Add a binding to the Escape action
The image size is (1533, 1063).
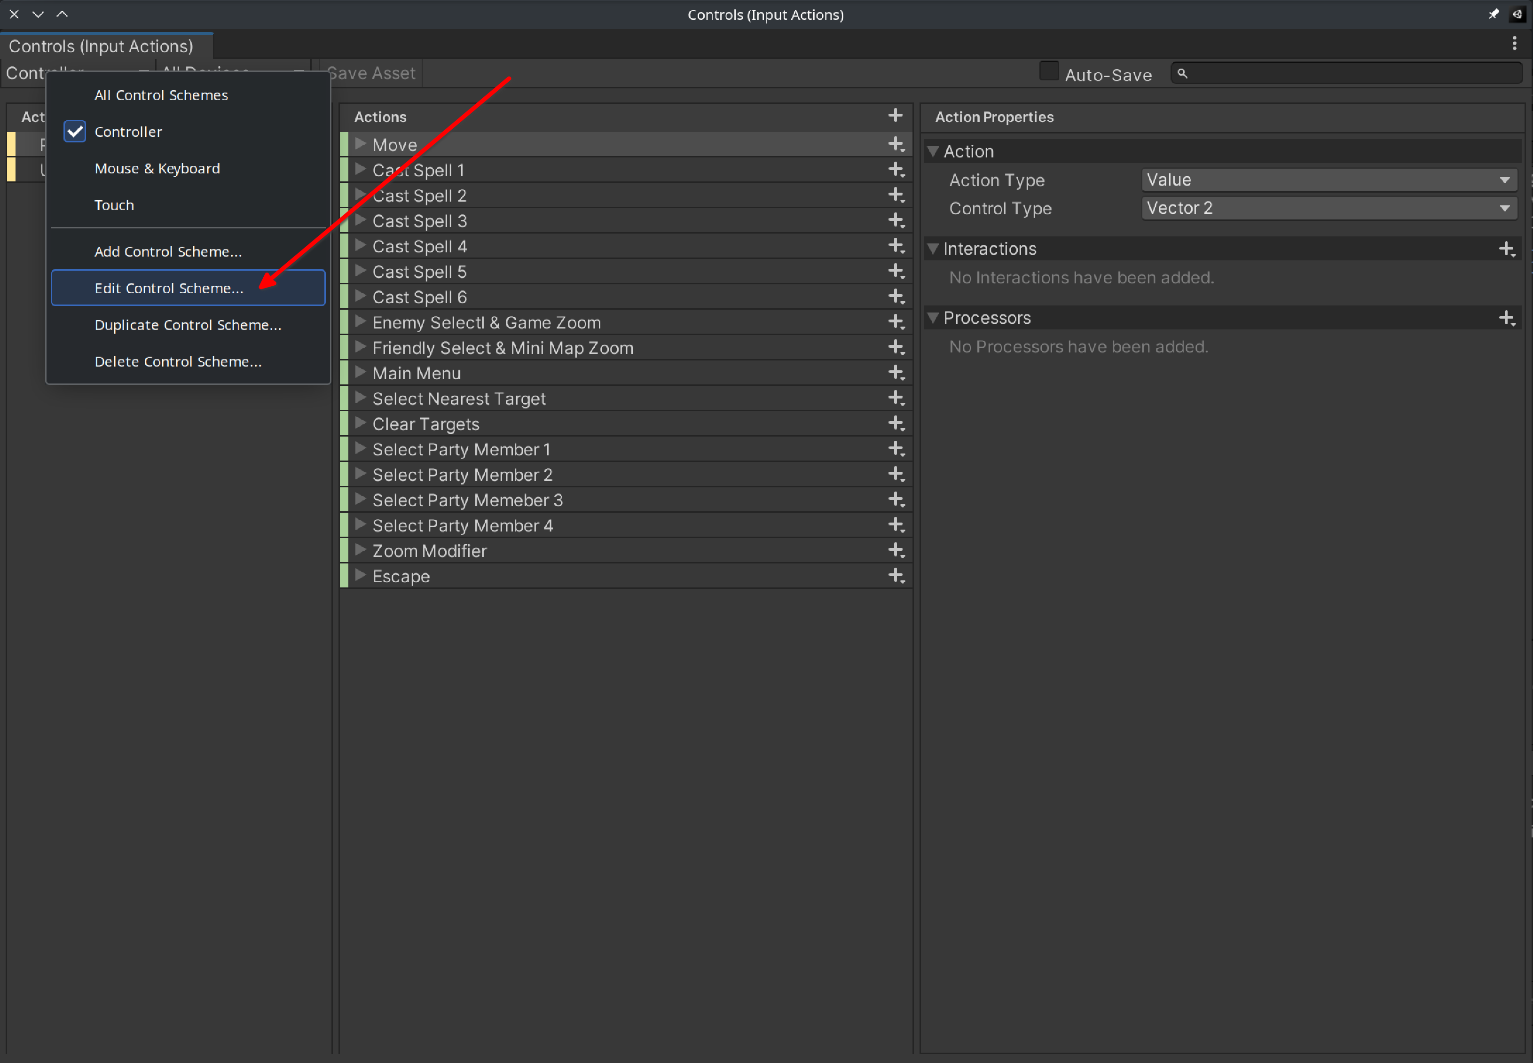tap(896, 576)
